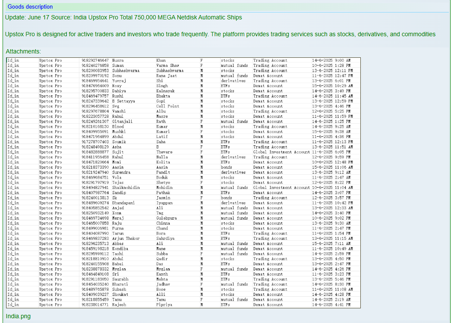Click the "Attachments:" label
The image size is (451, 323).
[23, 51]
